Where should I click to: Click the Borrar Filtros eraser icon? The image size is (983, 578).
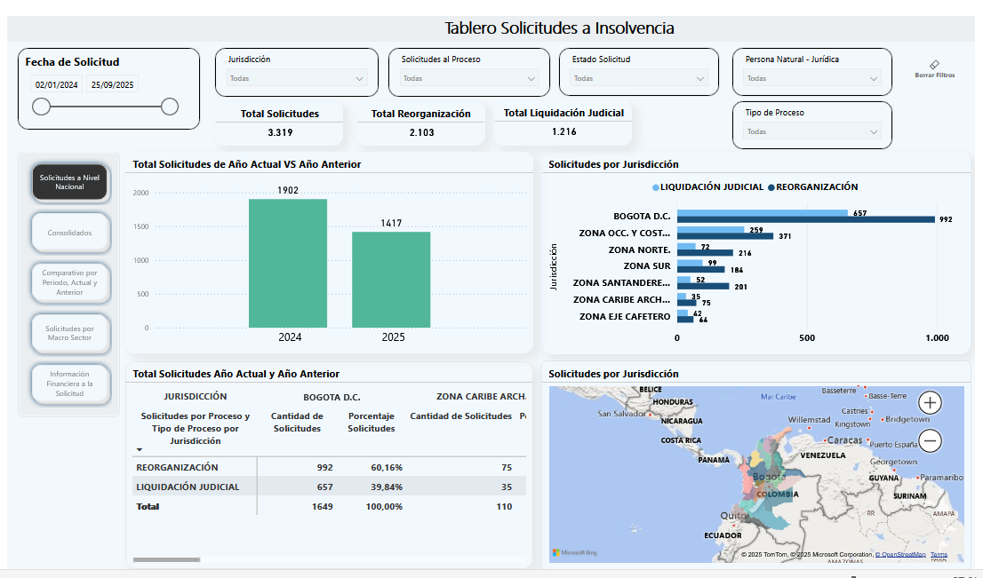[x=934, y=65]
